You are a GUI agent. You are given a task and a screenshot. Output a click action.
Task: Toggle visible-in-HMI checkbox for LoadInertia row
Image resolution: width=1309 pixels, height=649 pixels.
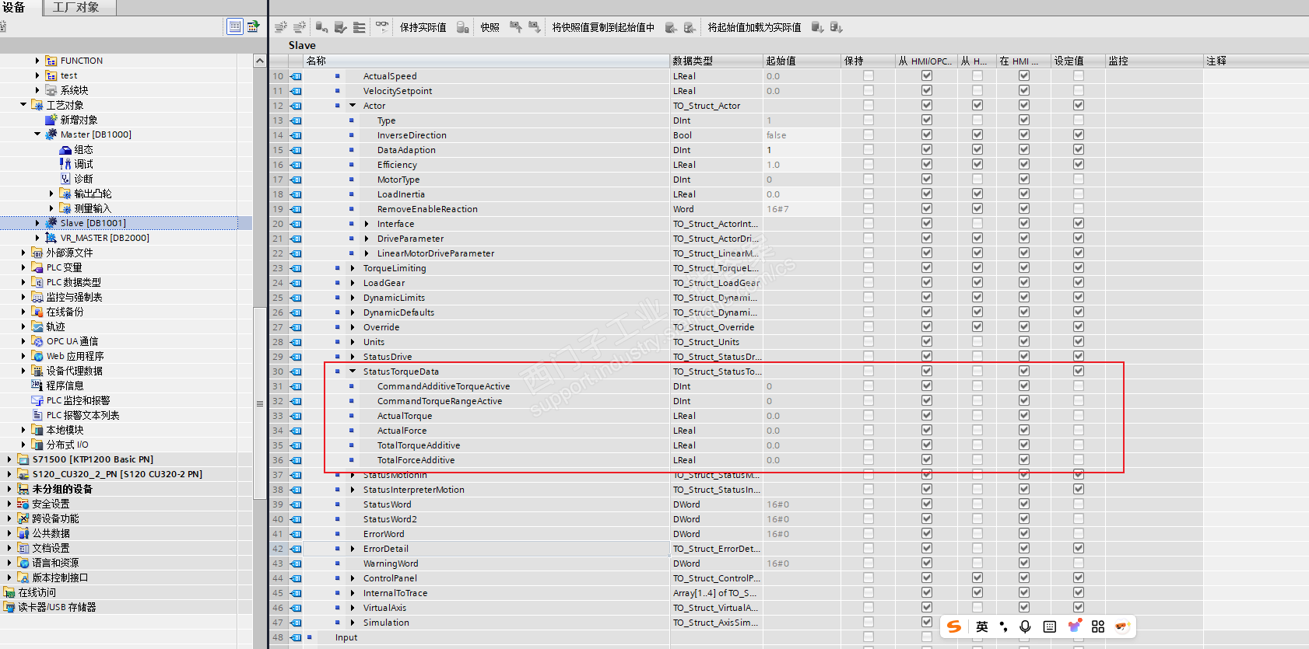point(1024,194)
